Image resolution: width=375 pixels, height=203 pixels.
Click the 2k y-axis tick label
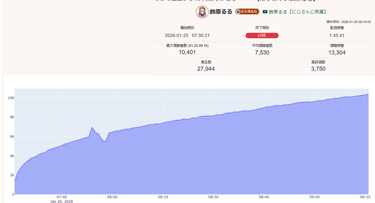[x=12, y=175]
